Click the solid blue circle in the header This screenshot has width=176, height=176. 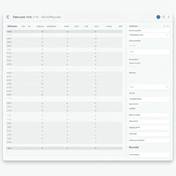[158, 17]
